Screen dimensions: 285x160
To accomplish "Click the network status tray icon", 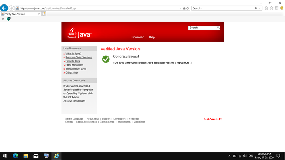I will [x=240, y=156].
